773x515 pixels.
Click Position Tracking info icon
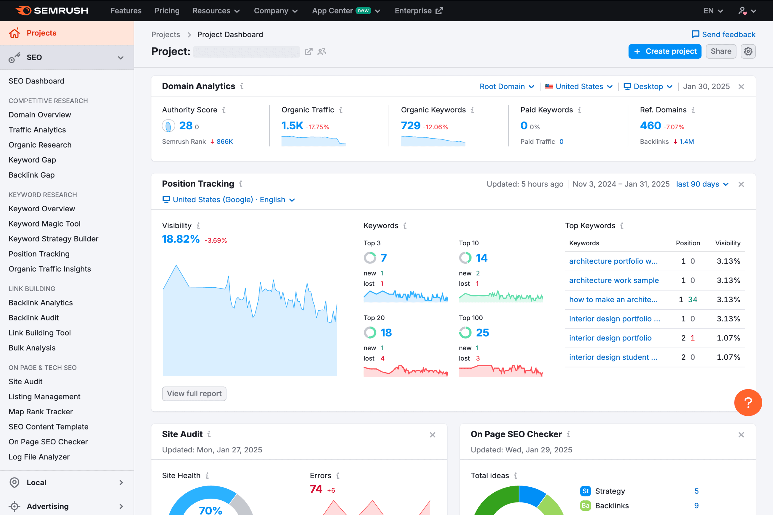241,184
